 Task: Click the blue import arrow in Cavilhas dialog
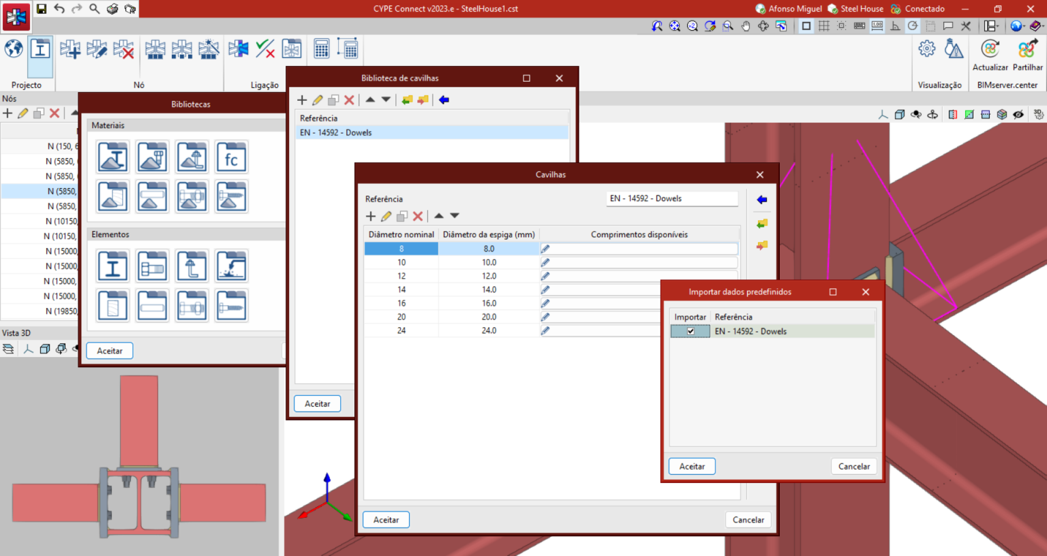click(762, 200)
